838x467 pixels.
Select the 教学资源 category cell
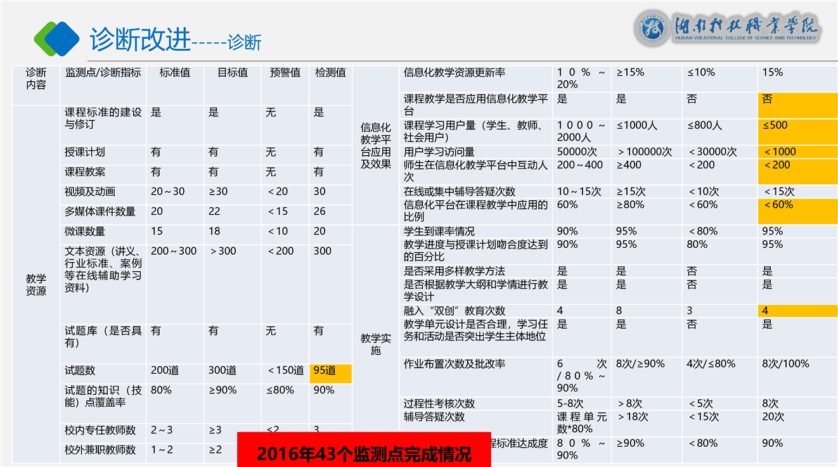36,285
